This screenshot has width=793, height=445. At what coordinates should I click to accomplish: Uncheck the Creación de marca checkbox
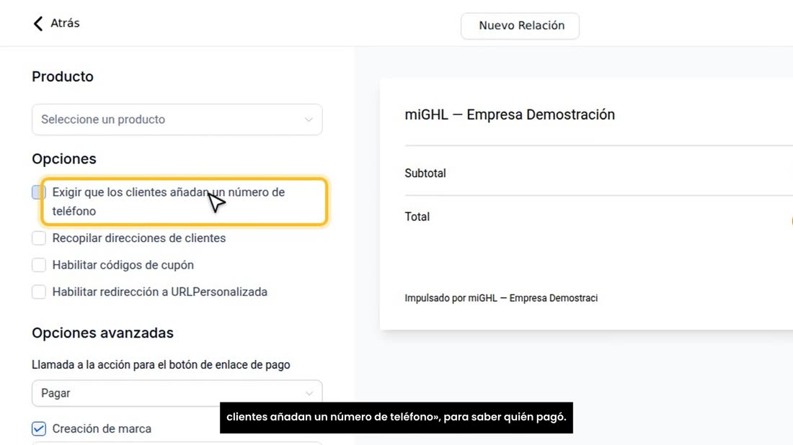[x=39, y=428]
